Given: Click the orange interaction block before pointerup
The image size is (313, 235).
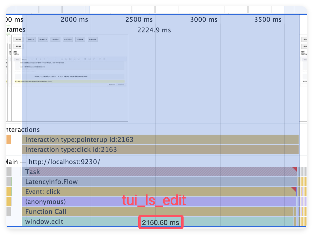Looking at the screenshot, I should point(9,140).
